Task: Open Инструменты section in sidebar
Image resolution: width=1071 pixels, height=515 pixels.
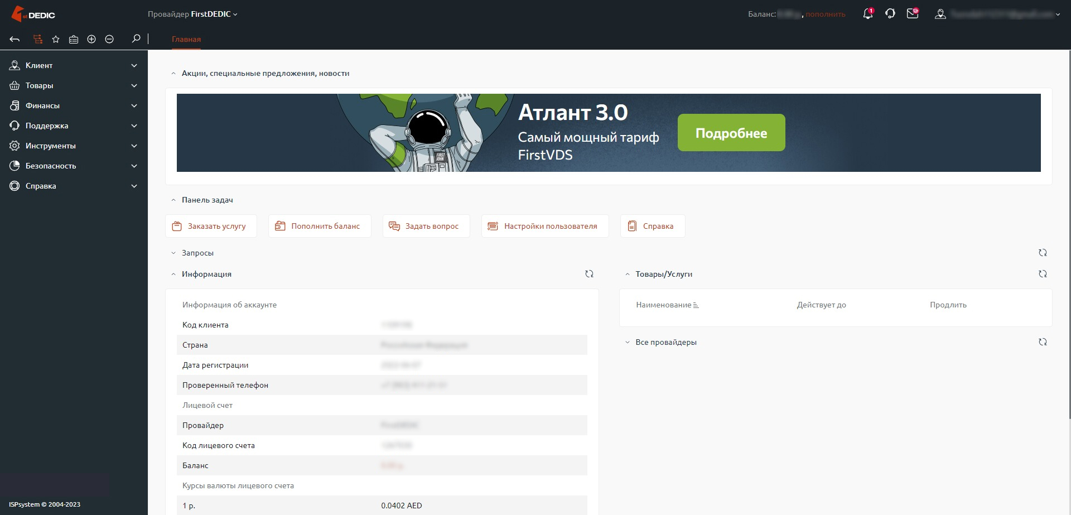Action: pos(74,146)
